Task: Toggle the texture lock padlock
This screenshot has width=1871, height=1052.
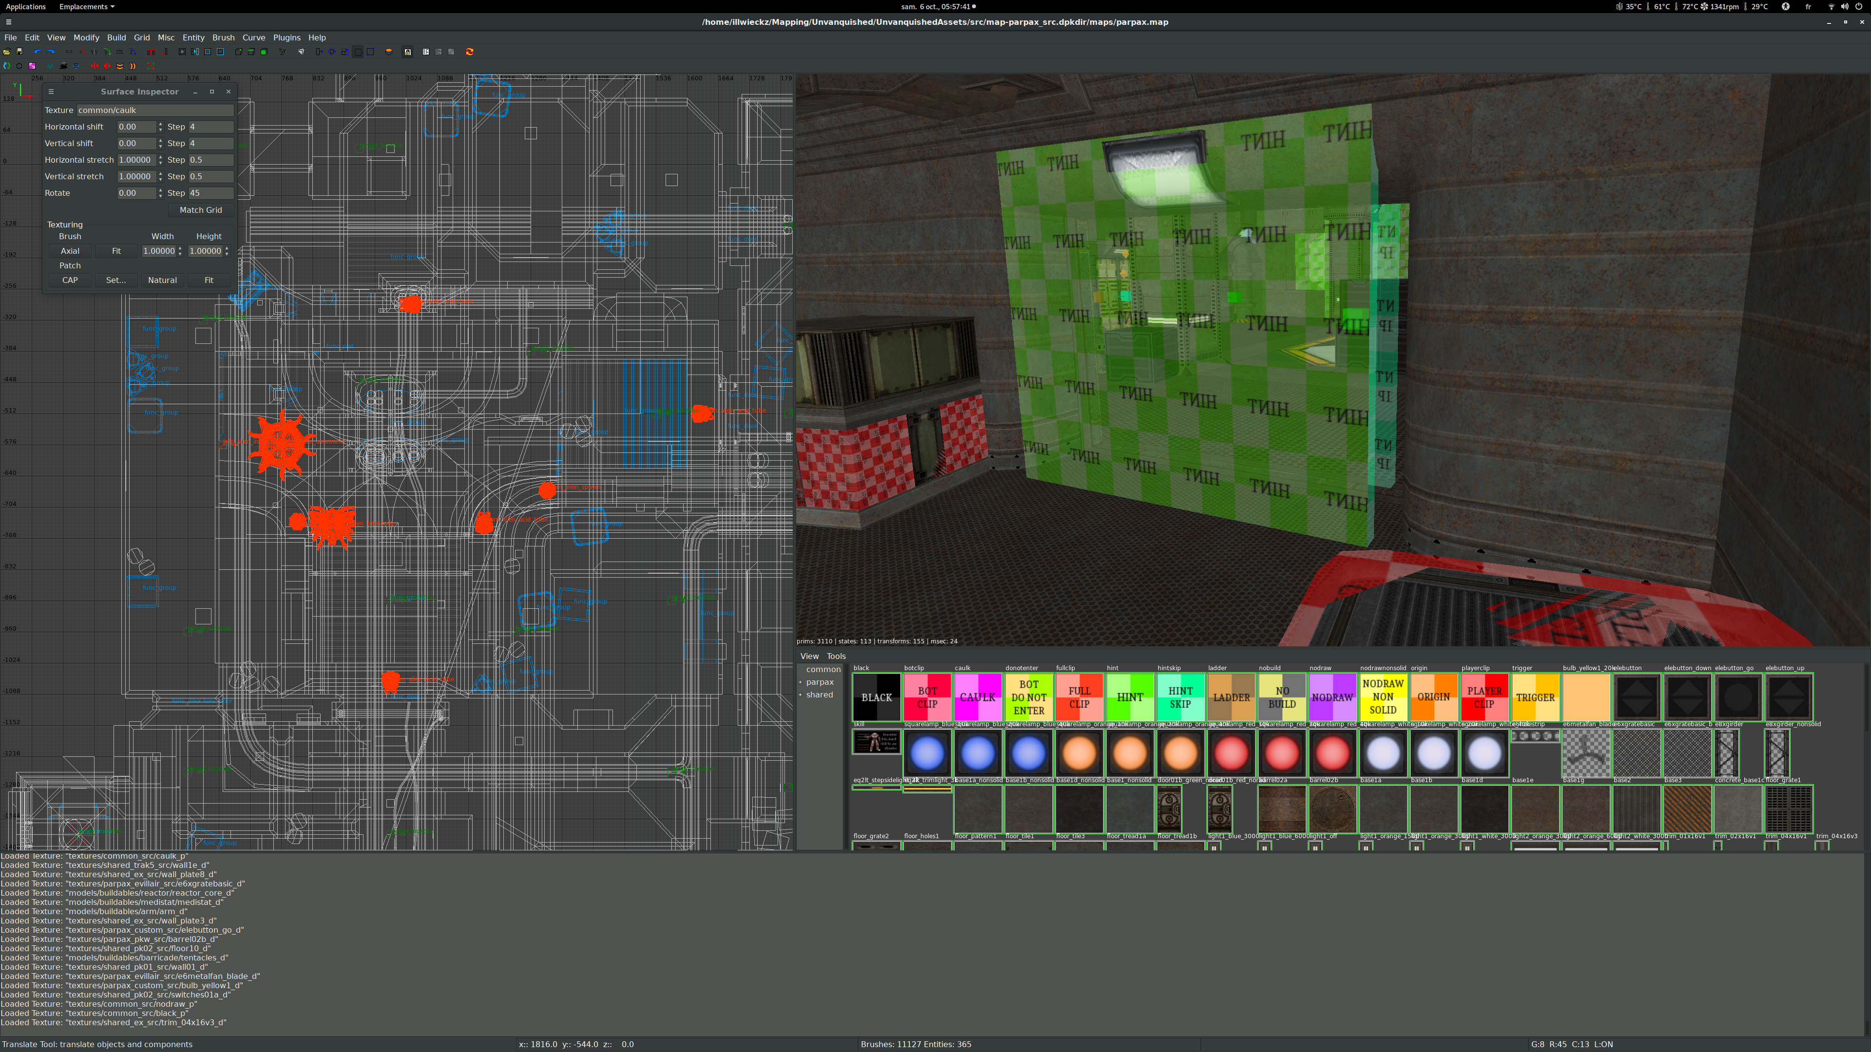Action: point(407,52)
